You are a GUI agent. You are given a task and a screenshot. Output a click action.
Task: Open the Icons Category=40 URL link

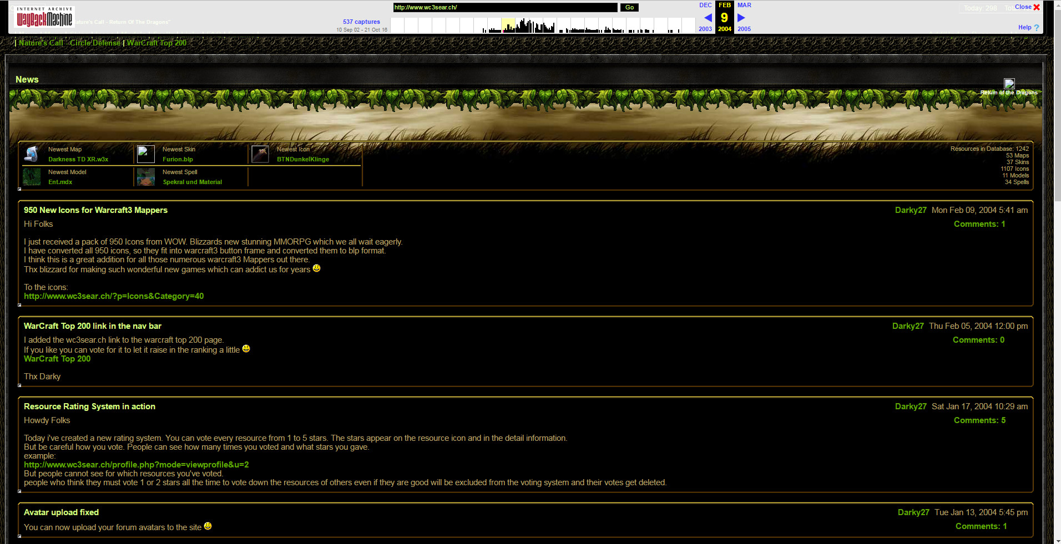(114, 296)
